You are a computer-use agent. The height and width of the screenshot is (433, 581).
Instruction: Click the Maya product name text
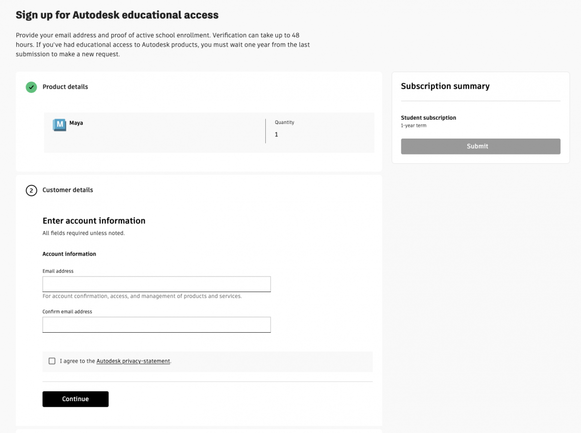click(x=76, y=123)
